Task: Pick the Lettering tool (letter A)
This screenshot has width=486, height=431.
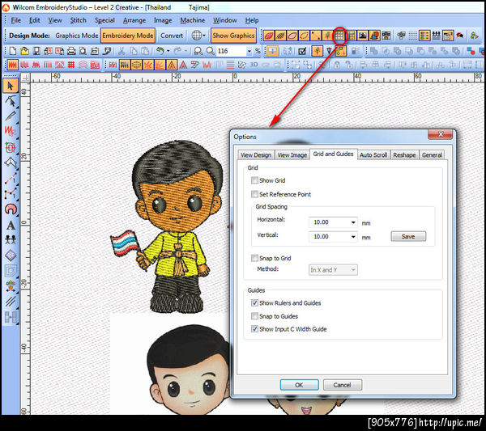Action: [11, 226]
